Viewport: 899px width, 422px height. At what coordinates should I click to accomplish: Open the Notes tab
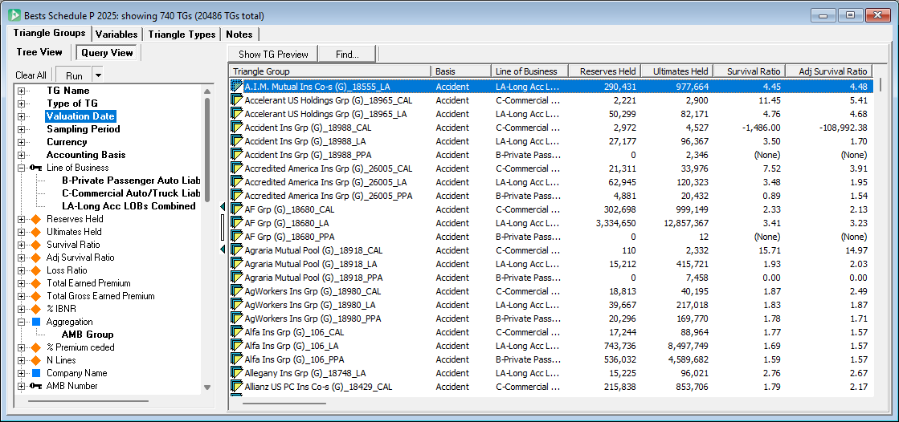pyautogui.click(x=239, y=34)
